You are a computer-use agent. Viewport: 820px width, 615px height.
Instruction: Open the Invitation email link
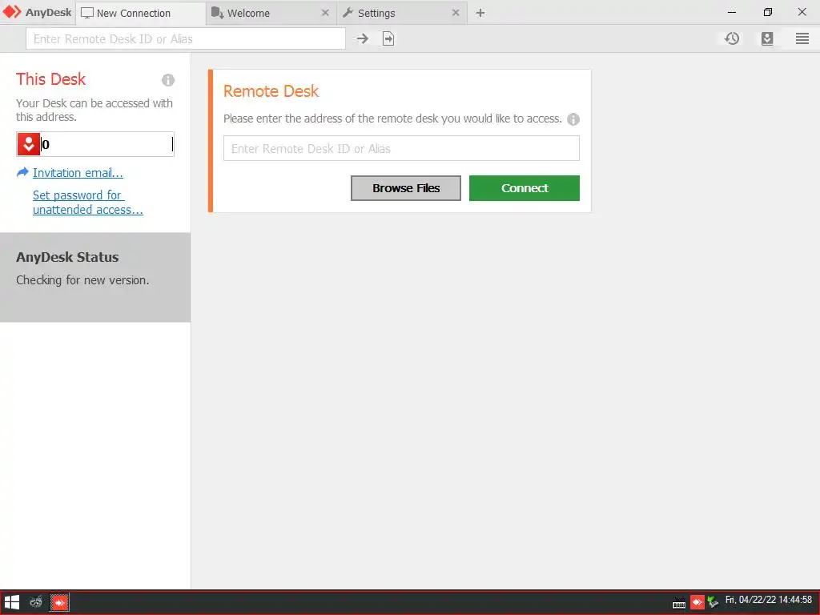pyautogui.click(x=78, y=173)
